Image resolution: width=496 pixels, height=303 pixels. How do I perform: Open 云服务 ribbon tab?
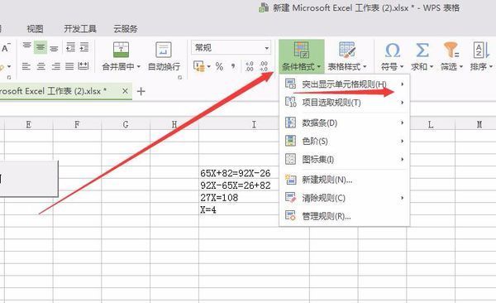tap(126, 29)
